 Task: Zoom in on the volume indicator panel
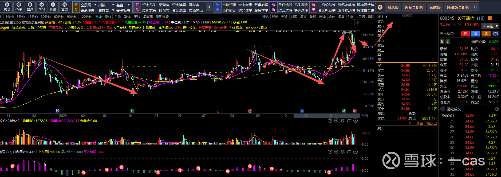336,121
